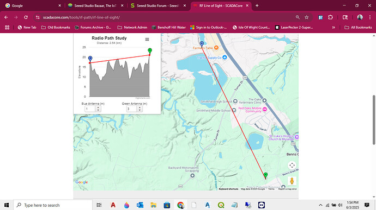The height and width of the screenshot is (210, 376).
Task: Select the green antenna marker on map
Action: click(265, 176)
